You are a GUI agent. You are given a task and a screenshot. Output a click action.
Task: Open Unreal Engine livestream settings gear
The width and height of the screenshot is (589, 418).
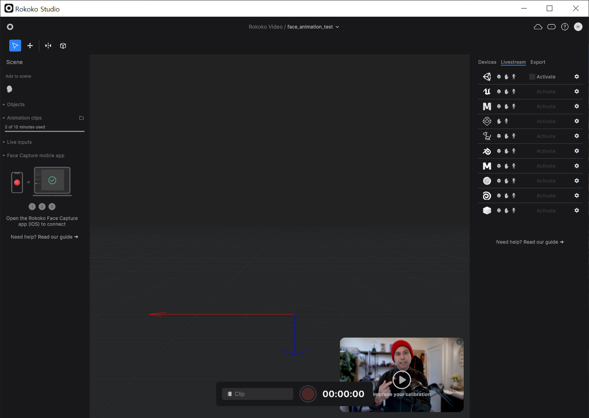pyautogui.click(x=577, y=92)
